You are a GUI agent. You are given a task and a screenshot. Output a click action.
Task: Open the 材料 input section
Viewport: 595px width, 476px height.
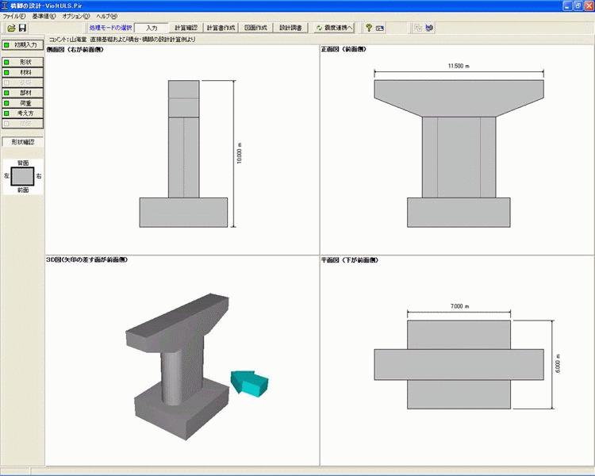point(22,71)
